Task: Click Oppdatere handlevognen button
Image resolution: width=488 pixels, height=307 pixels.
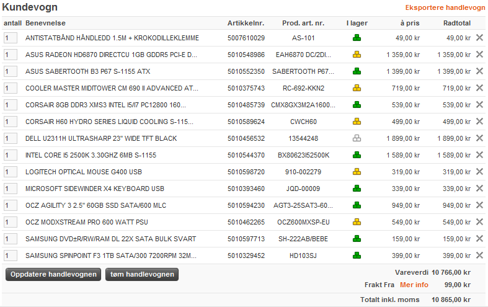Action: (x=53, y=274)
